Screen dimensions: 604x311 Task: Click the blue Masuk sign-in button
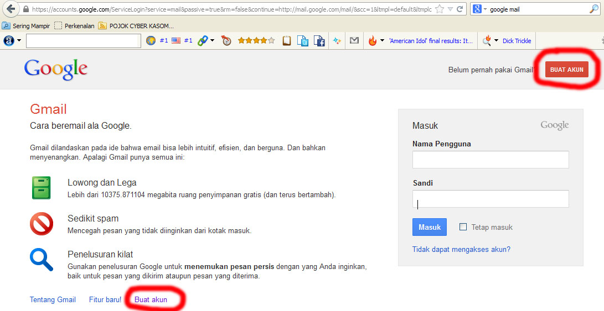pos(430,227)
